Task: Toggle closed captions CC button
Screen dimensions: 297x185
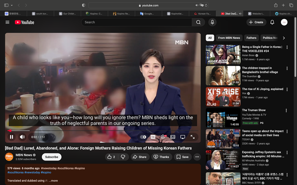Action: click(x=153, y=137)
